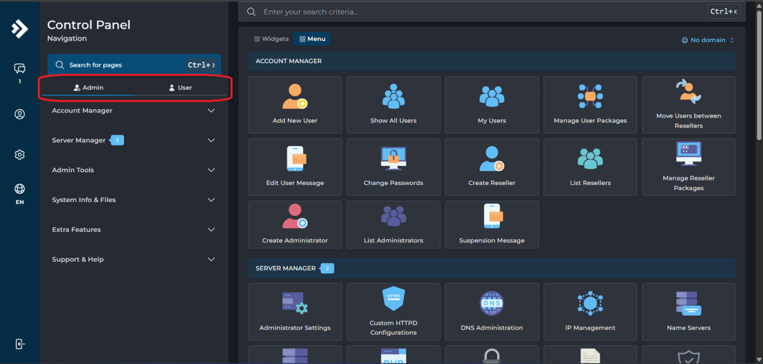
Task: Select the Admin access level tab
Action: point(88,88)
